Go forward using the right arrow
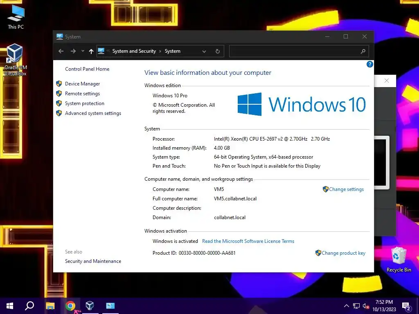The height and width of the screenshot is (314, 419). [73, 51]
